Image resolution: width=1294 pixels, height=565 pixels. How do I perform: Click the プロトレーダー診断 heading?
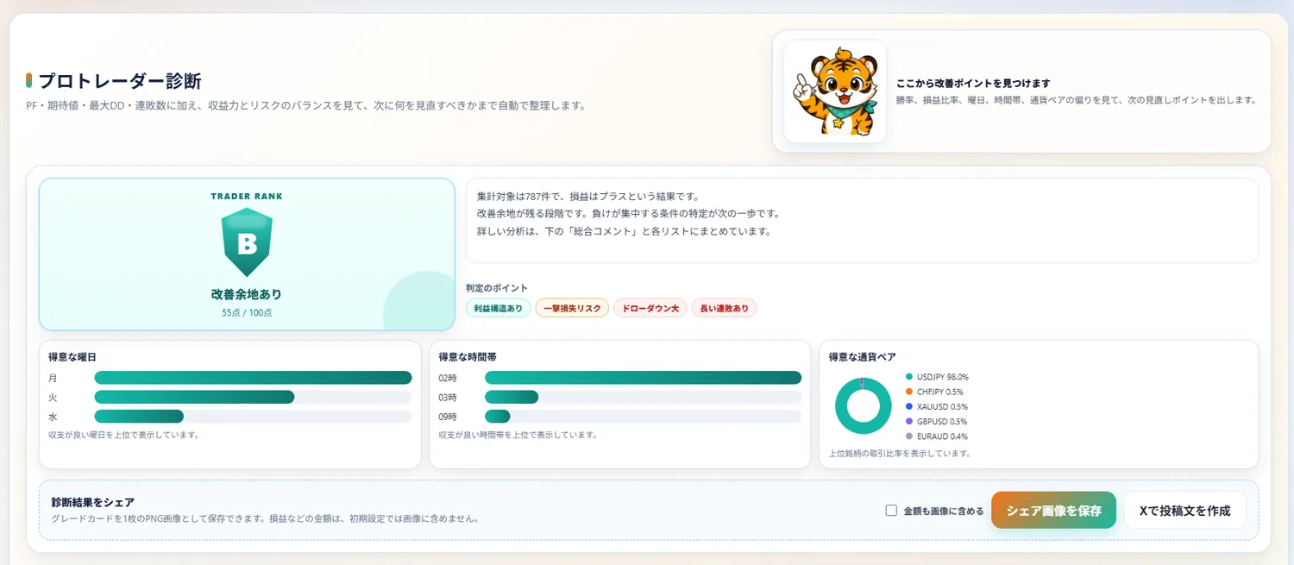pyautogui.click(x=120, y=81)
